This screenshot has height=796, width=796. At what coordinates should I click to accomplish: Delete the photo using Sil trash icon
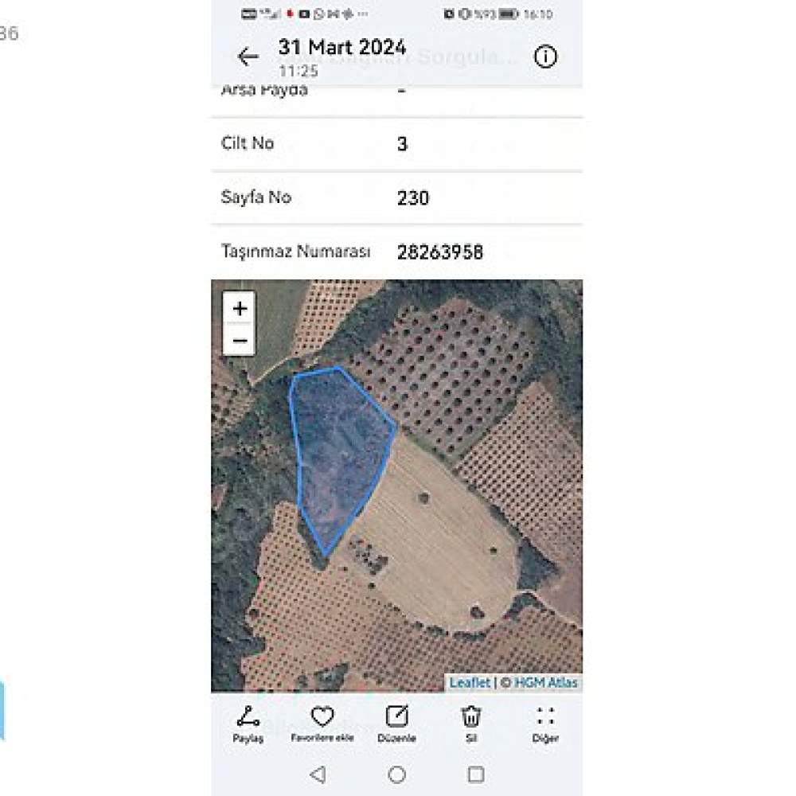coord(470,724)
